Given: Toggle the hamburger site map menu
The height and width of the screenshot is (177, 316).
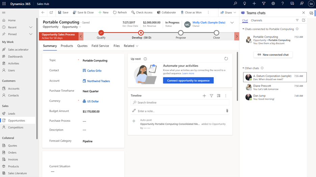Looking at the screenshot, I should pyautogui.click(x=4, y=12).
